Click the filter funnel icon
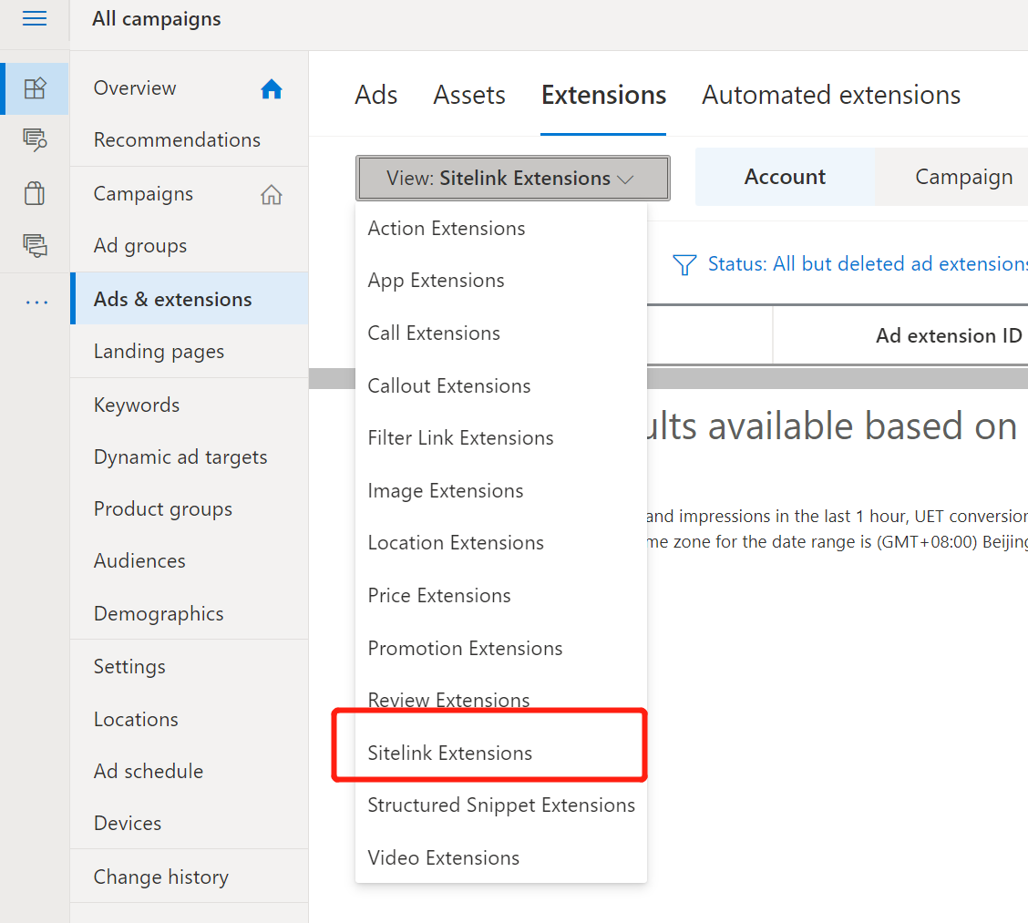This screenshot has width=1028, height=923. [684, 264]
